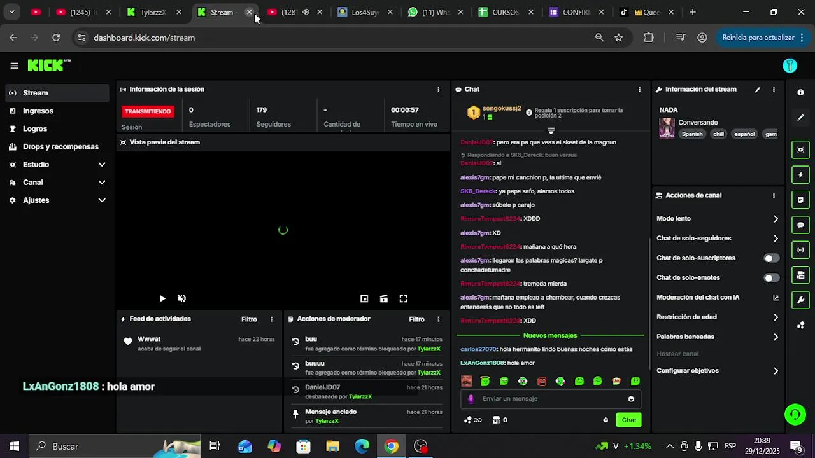Expand the Canal sidebar section

pos(57,183)
